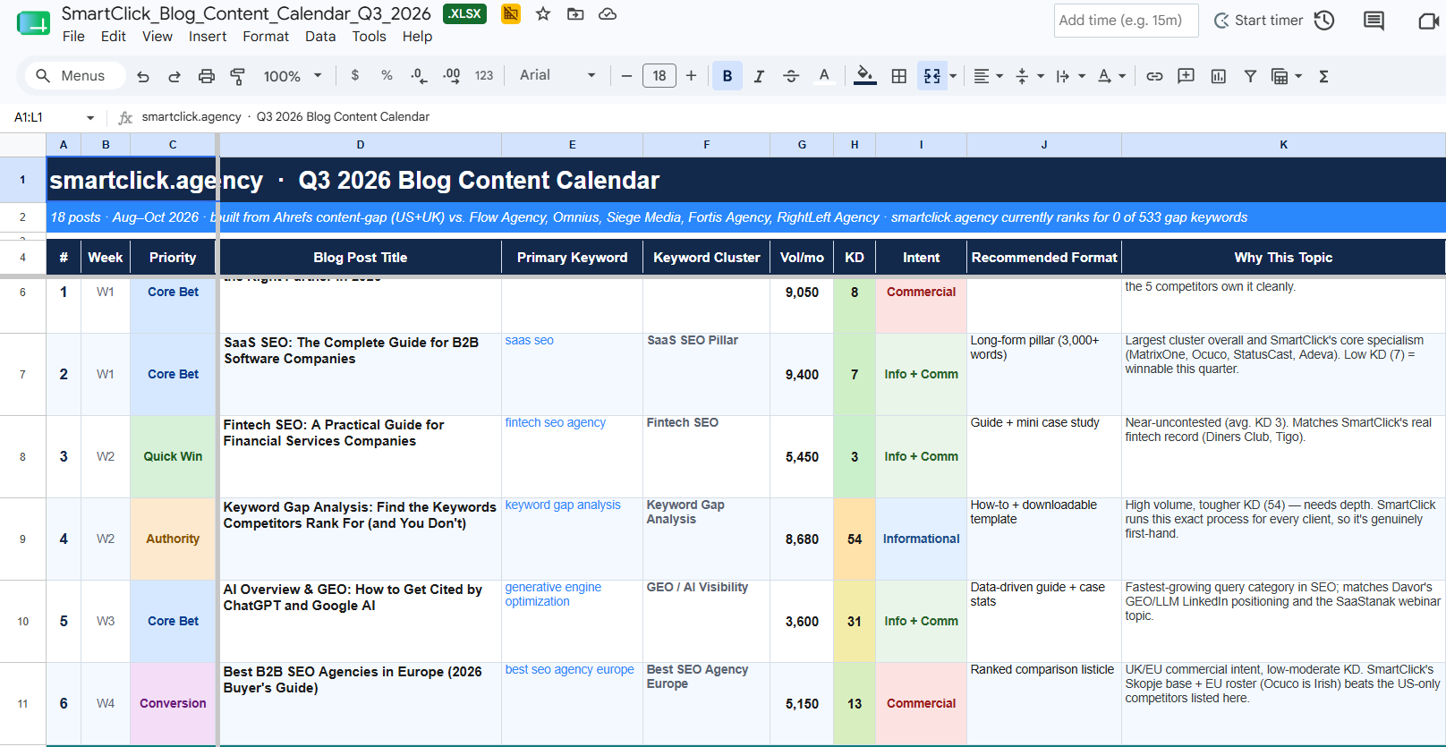This screenshot has height=747, width=1446.
Task: Apply currency format with the dollar icon
Action: point(355,75)
